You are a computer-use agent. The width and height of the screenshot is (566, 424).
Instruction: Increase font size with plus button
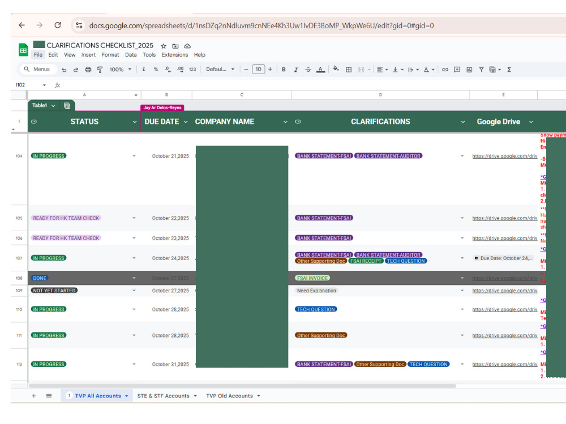pyautogui.click(x=270, y=70)
